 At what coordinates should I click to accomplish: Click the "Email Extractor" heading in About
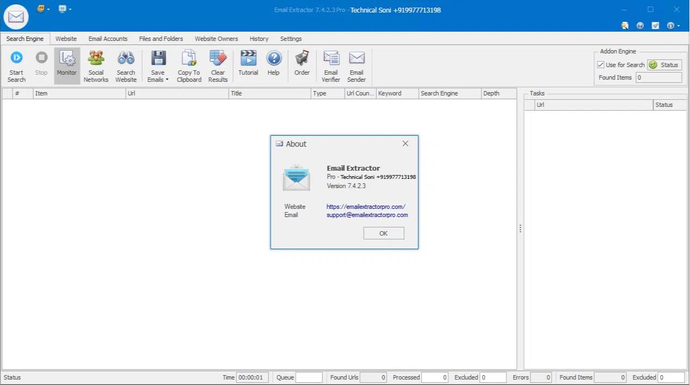coord(353,169)
